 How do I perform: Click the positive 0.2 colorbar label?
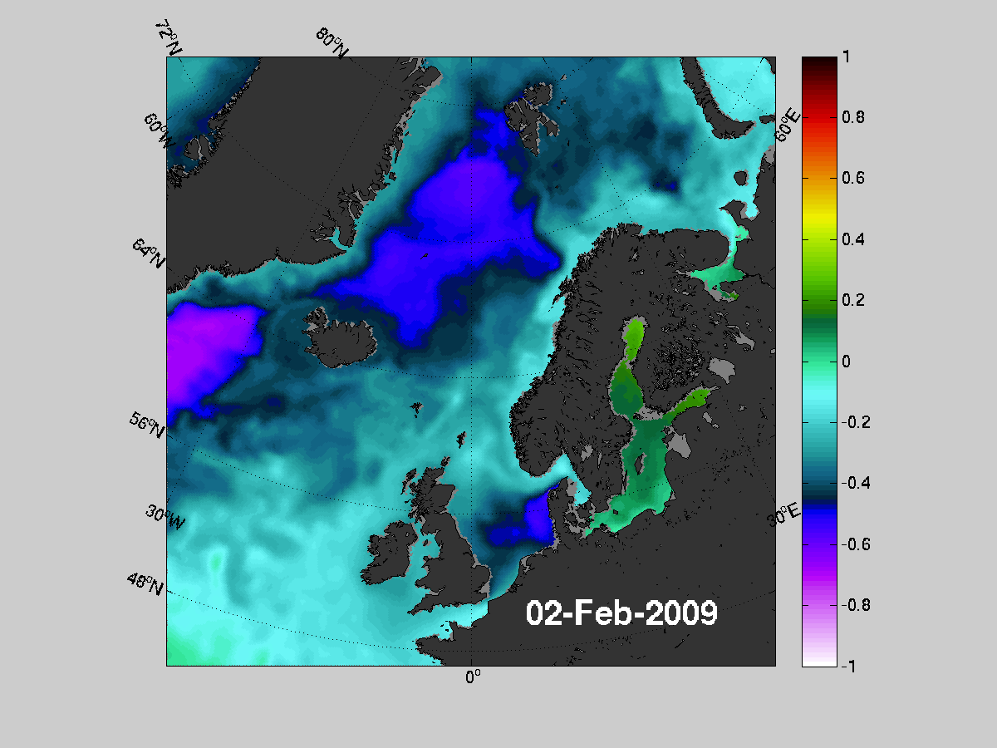[852, 301]
